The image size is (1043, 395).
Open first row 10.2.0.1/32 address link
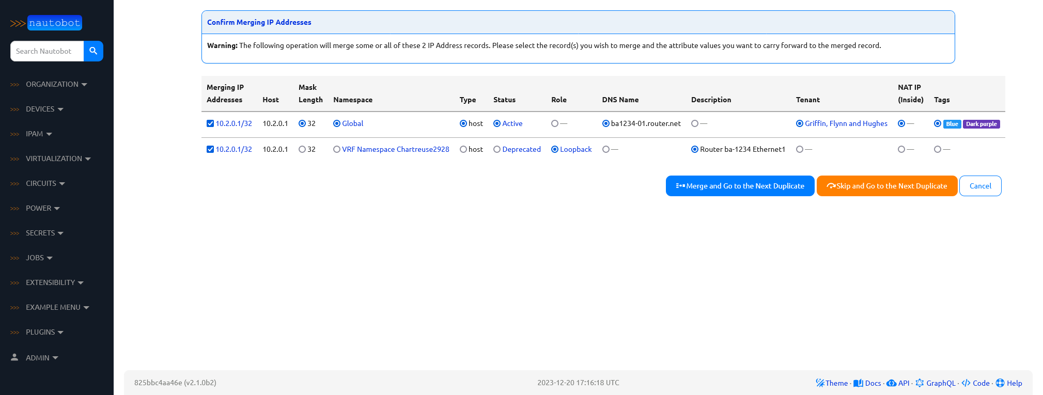pos(234,123)
